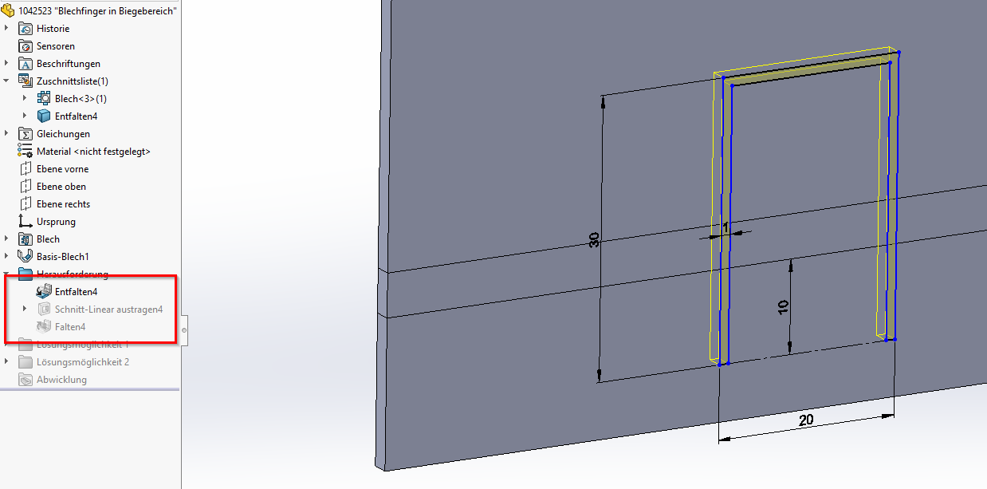Click the Basis-Blech1 feature icon
Viewport: 987px width, 489px height.
[x=26, y=257]
